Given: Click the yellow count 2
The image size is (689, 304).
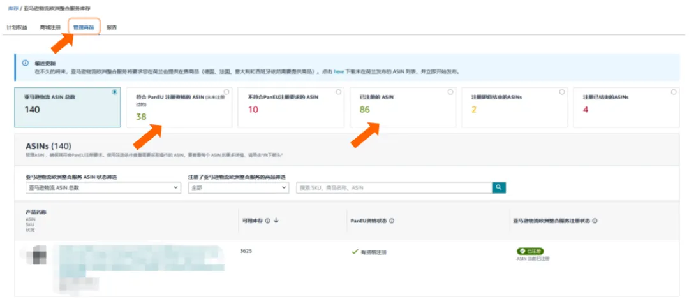Looking at the screenshot, I should pyautogui.click(x=474, y=109).
